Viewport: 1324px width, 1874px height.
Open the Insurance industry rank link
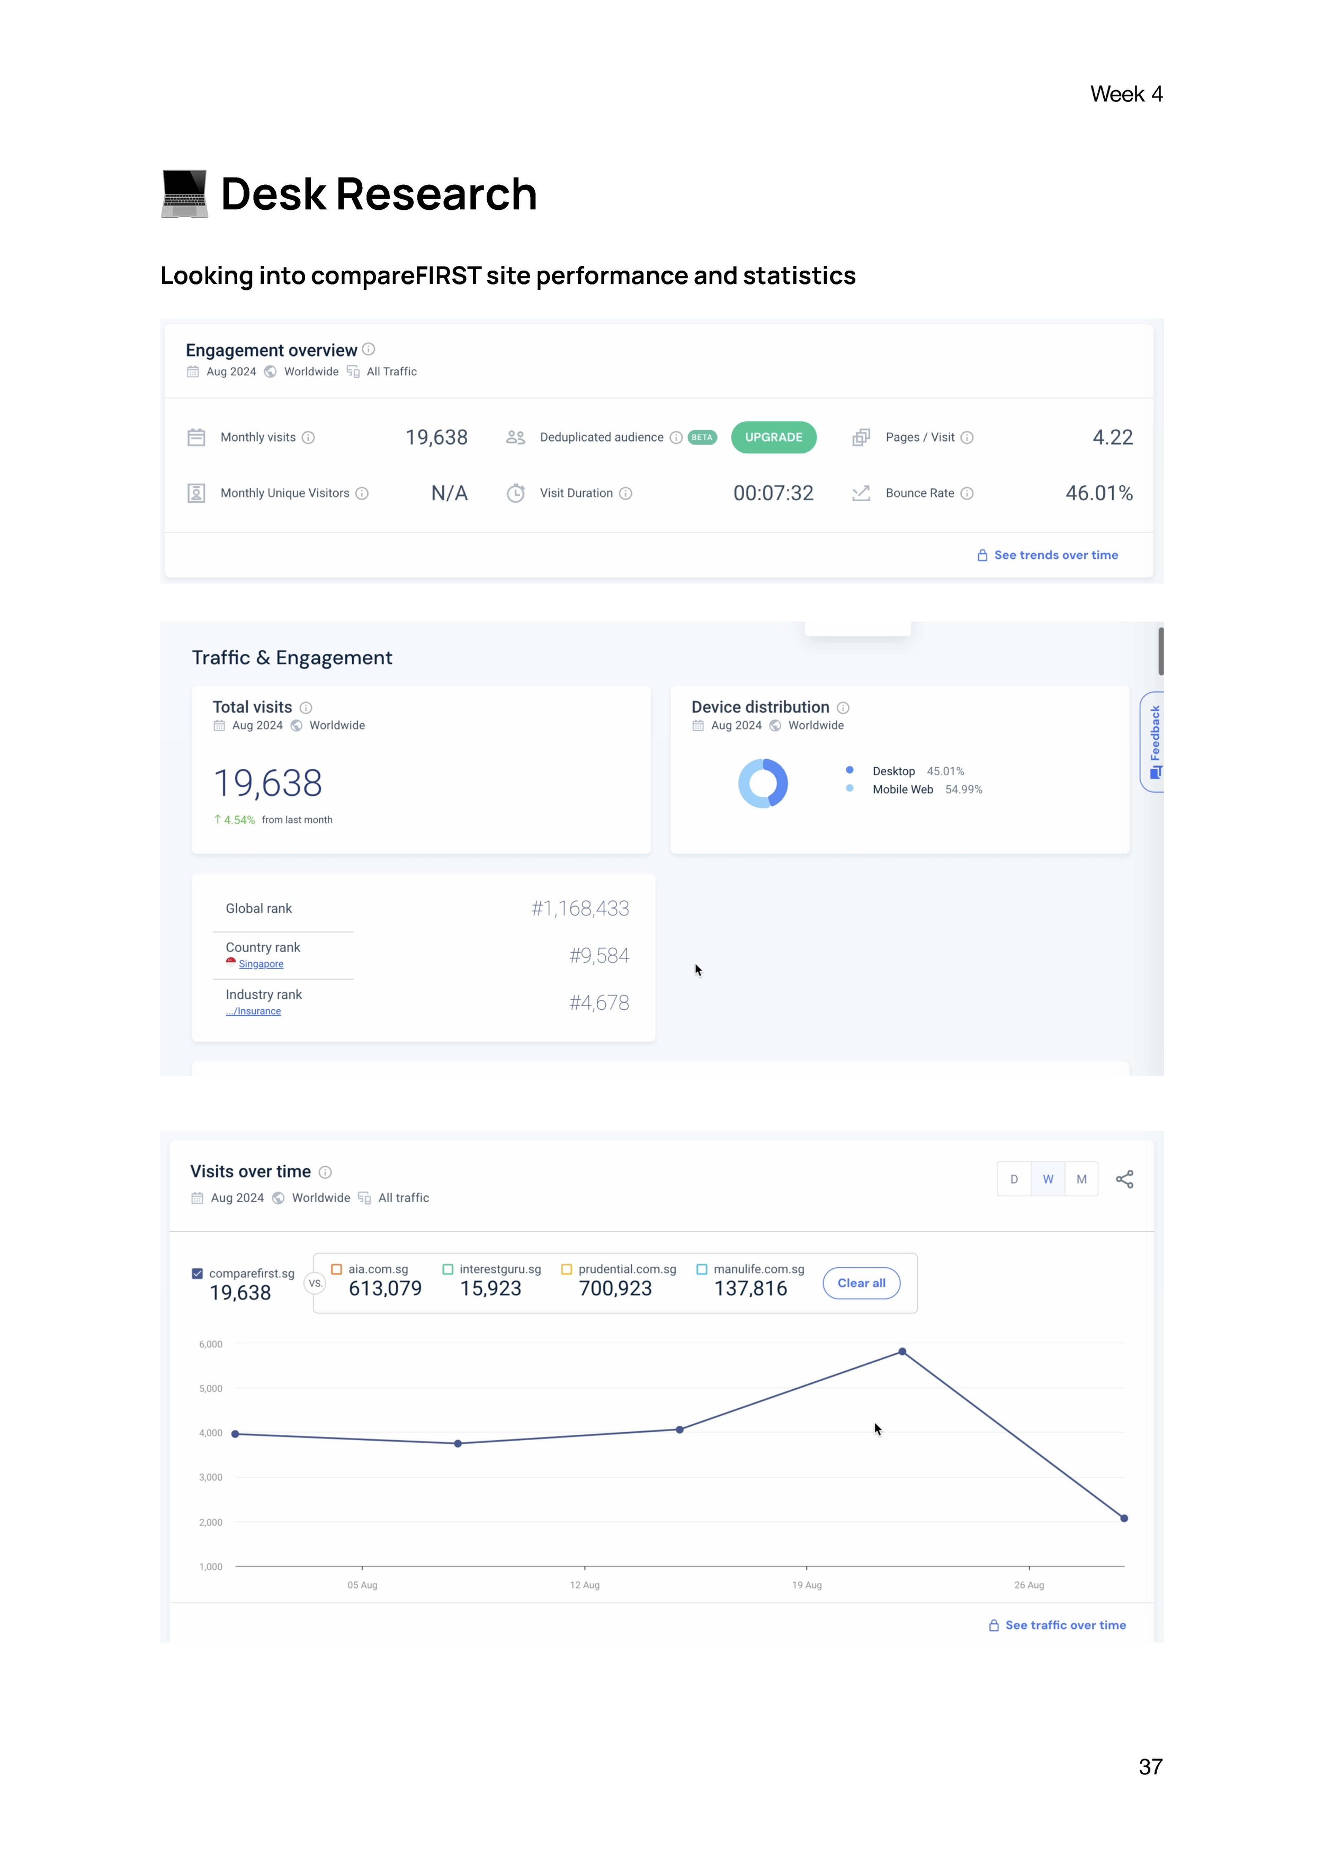click(x=254, y=1011)
